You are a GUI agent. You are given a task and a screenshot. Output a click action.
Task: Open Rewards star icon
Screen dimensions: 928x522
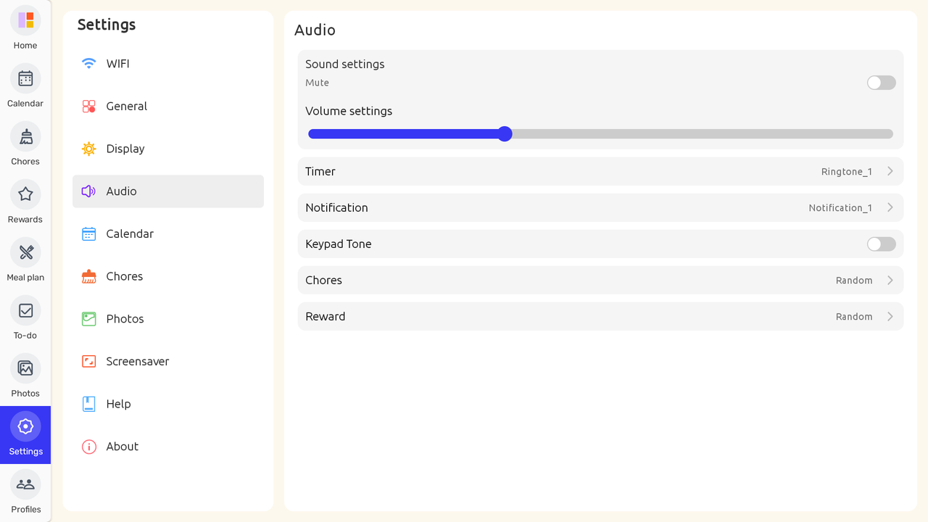(x=25, y=194)
